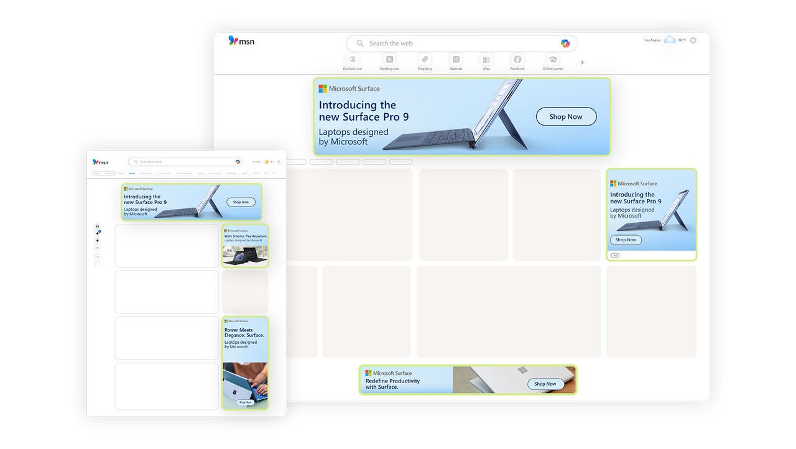Open the Work Smarter, Play Anywhere ad
The image size is (796, 449).
[245, 246]
